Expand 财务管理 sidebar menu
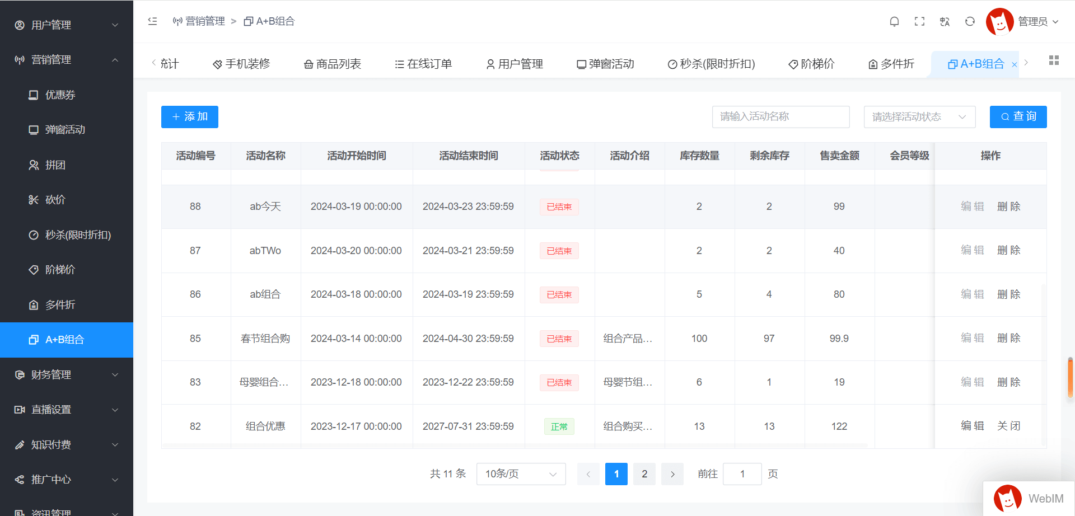Screen dimensions: 1075x516 67,375
